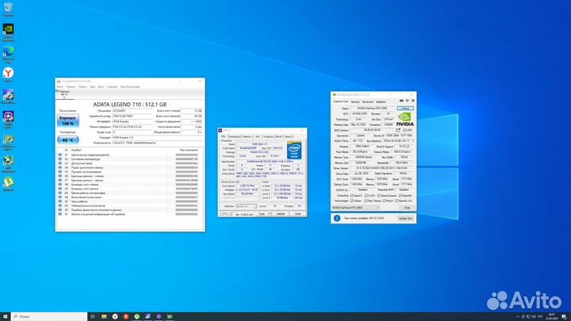Open CPU-Z Graphics tab

click(x=268, y=136)
